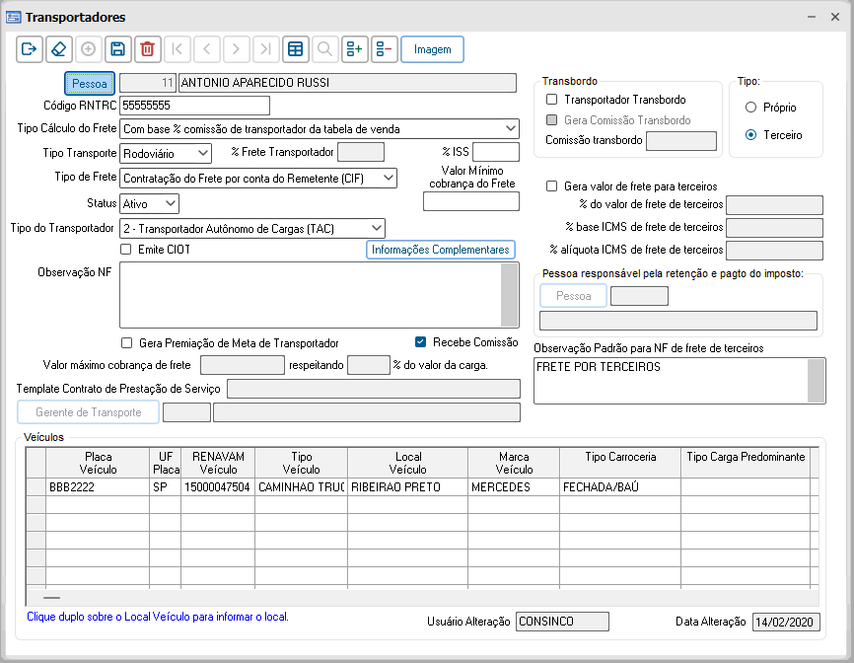Click the application icon in title bar
Image resolution: width=854 pixels, height=663 pixels.
(x=14, y=18)
